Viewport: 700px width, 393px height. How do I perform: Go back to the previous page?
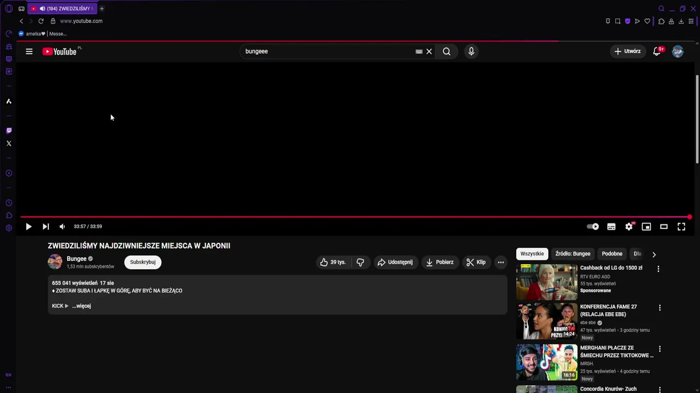pos(21,21)
